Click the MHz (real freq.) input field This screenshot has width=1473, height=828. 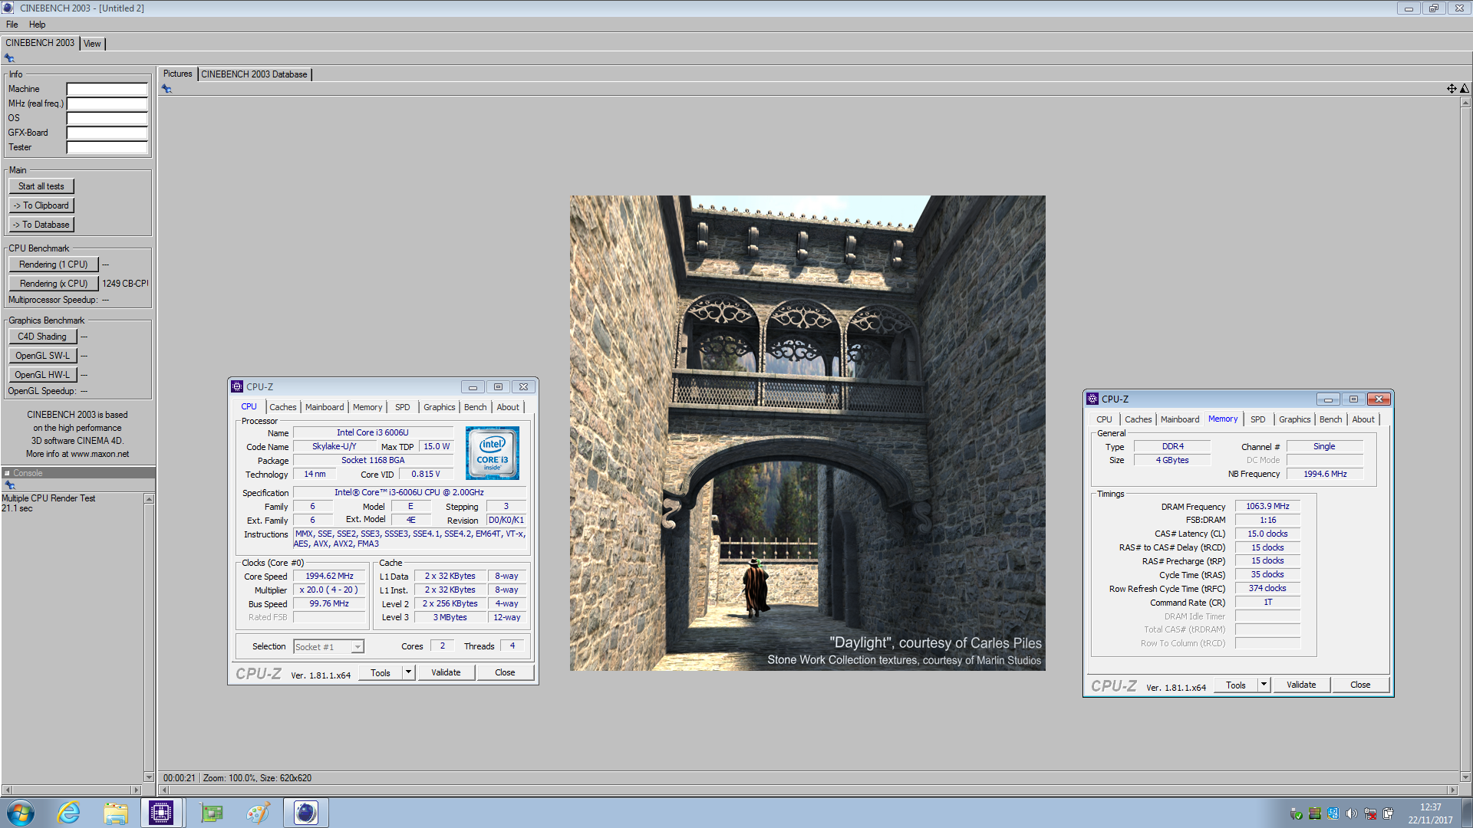click(107, 103)
